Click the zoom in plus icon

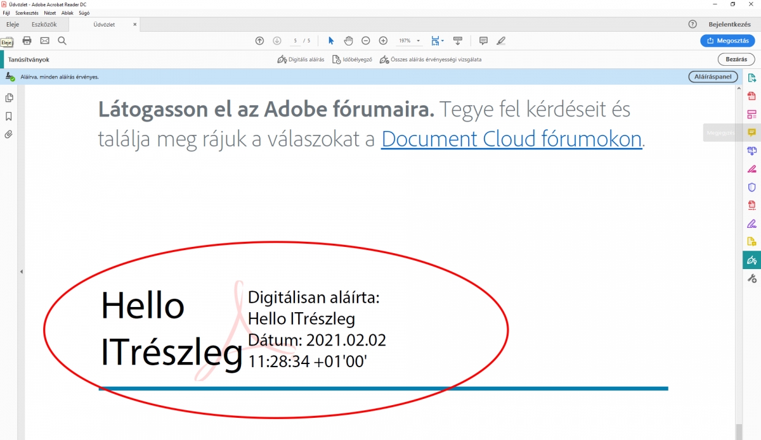point(383,41)
